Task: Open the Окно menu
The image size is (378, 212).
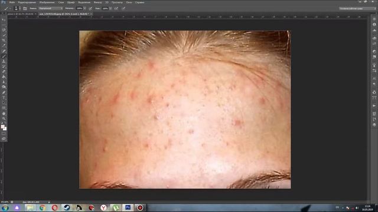Action: point(129,2)
